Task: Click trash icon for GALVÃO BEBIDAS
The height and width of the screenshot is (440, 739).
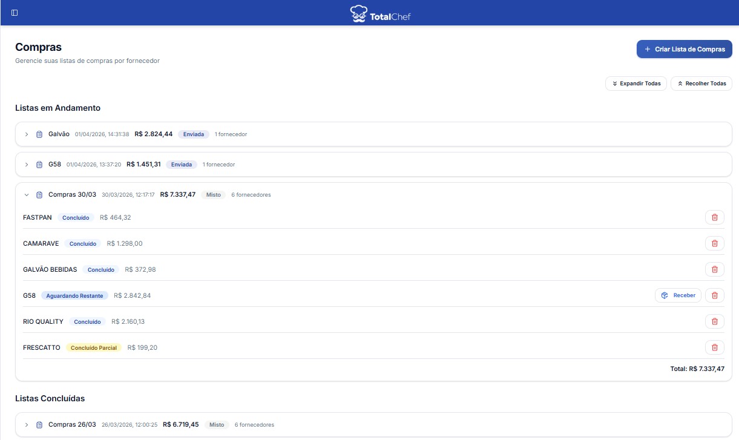Action: pyautogui.click(x=714, y=269)
